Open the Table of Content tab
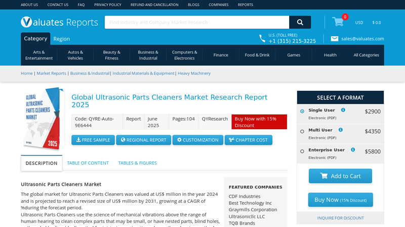The width and height of the screenshot is (405, 227). 88,163
